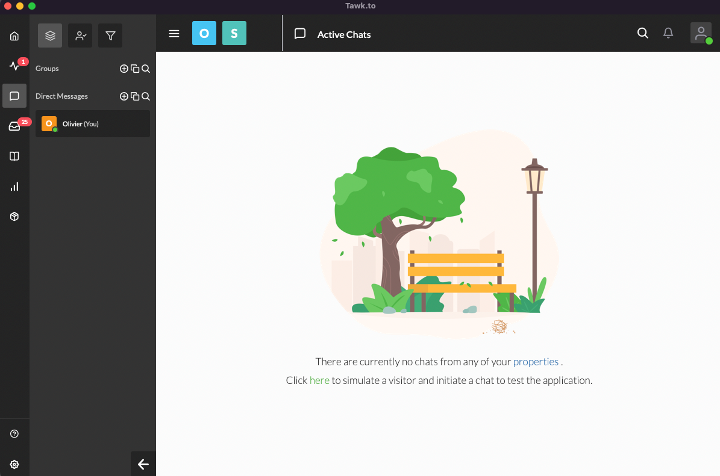This screenshot has height=476, width=720.
Task: Follow the properties link
Action: [x=536, y=362]
